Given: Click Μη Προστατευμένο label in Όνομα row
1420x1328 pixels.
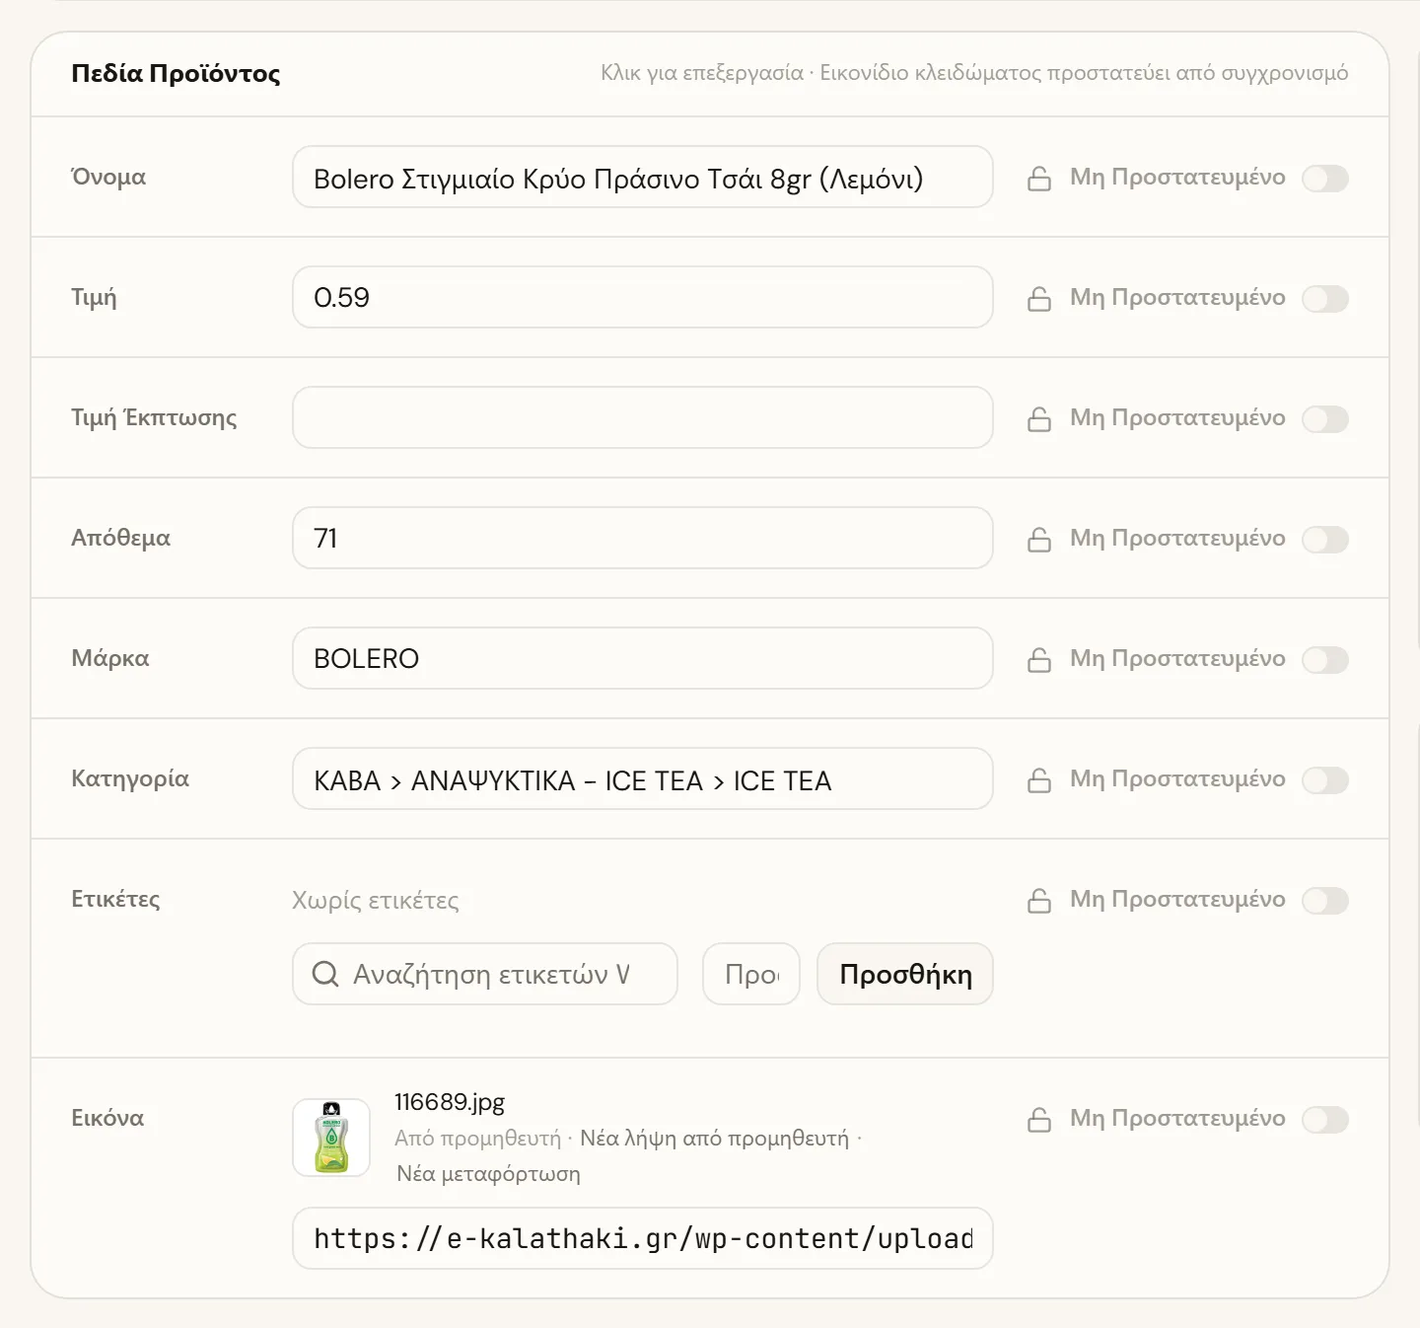Looking at the screenshot, I should click(1177, 177).
